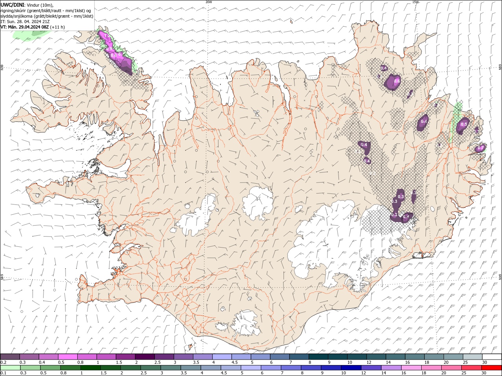This screenshot has width=502, height=376.
Task: Pick the darkest green 1–1.5 swatch in lower legend
Action: pyautogui.click(x=91, y=368)
